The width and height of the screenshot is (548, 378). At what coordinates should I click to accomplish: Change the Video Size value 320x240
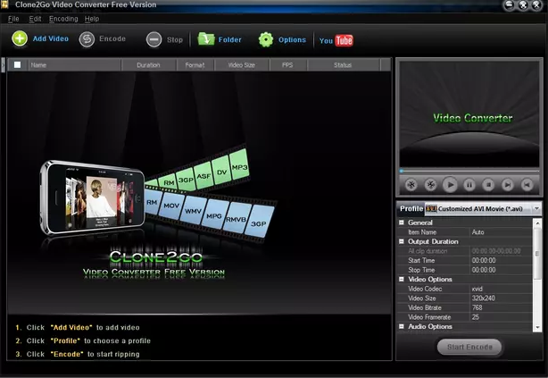[502, 298]
